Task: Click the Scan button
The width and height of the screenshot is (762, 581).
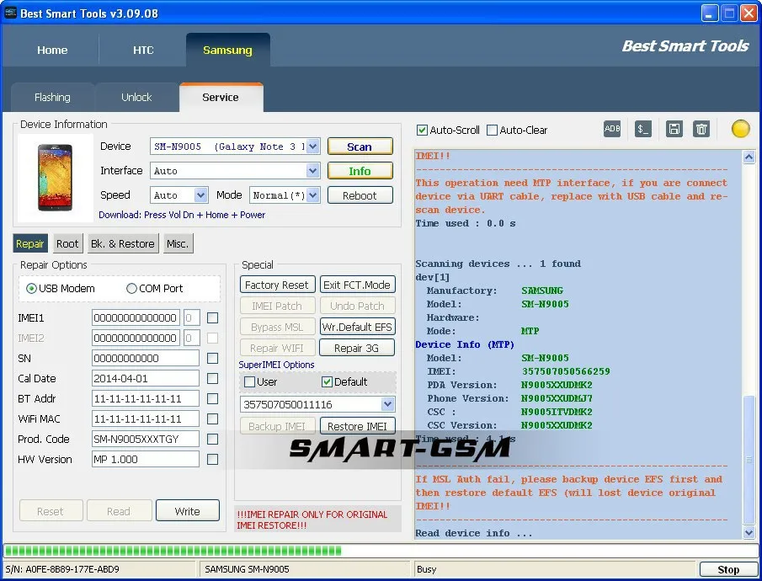Action: click(360, 147)
